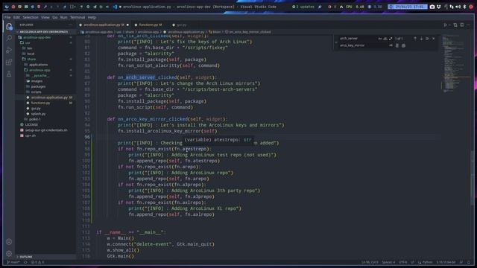Open the Manage gear in activity bar
This screenshot has width=477, height=268.
9,253
